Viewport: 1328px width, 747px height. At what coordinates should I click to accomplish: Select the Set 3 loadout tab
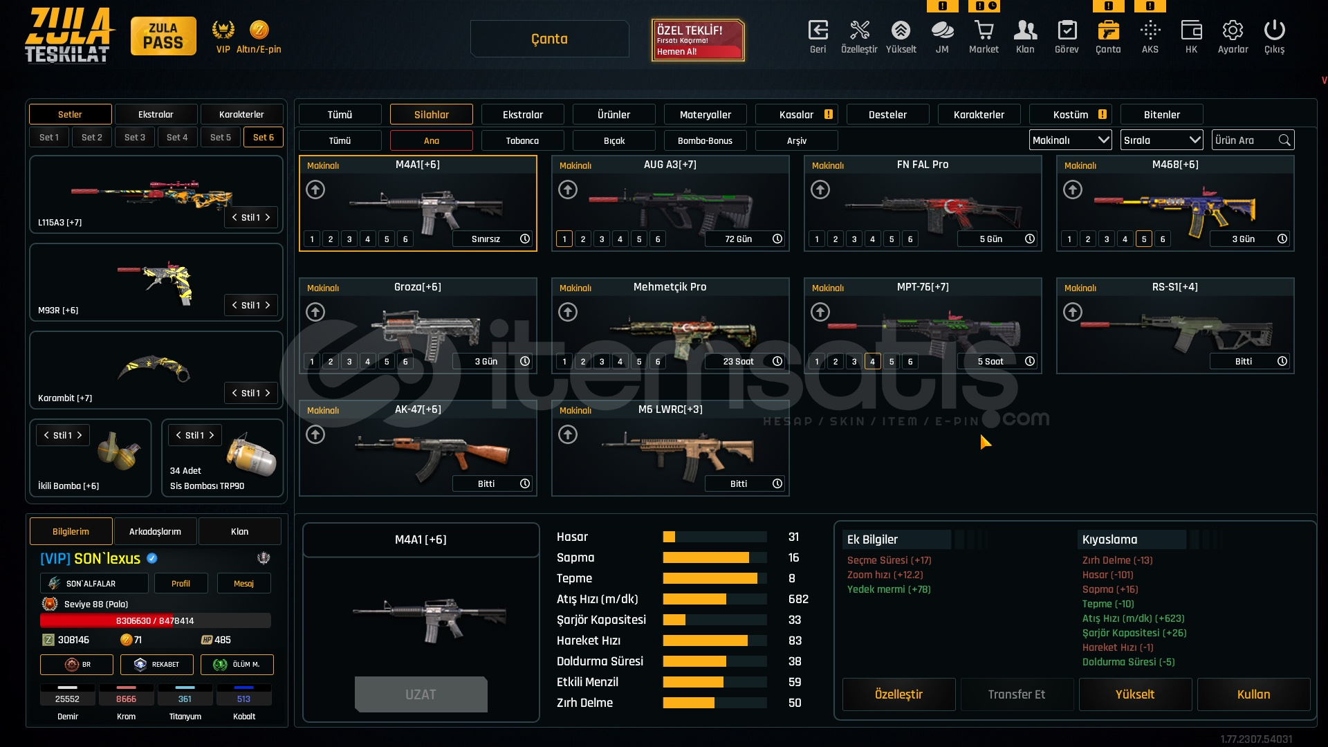point(135,137)
